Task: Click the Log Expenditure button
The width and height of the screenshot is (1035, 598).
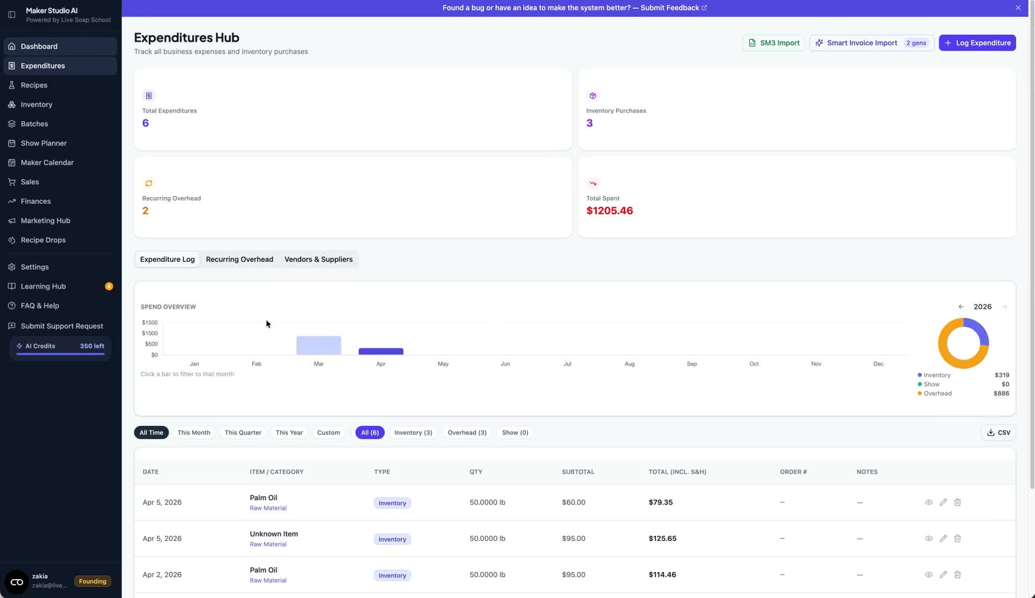Action: click(x=977, y=43)
